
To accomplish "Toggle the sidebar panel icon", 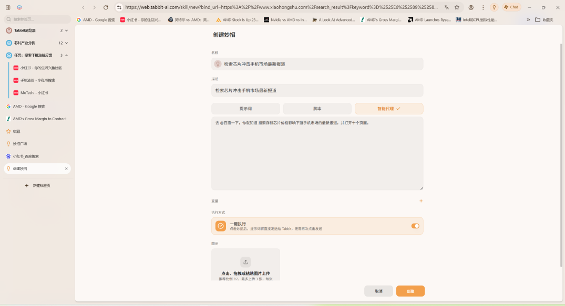I will [x=8, y=7].
